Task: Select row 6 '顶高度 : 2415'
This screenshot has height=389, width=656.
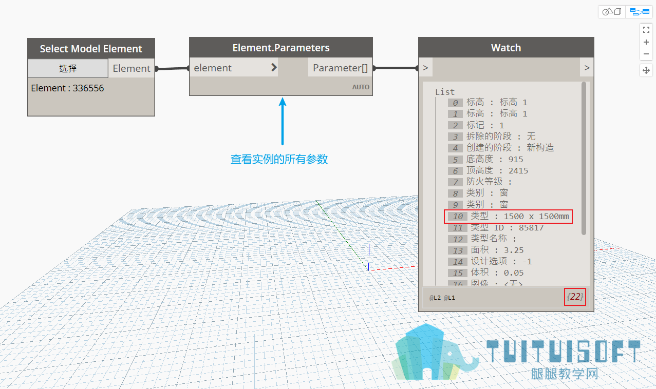Action: point(488,170)
